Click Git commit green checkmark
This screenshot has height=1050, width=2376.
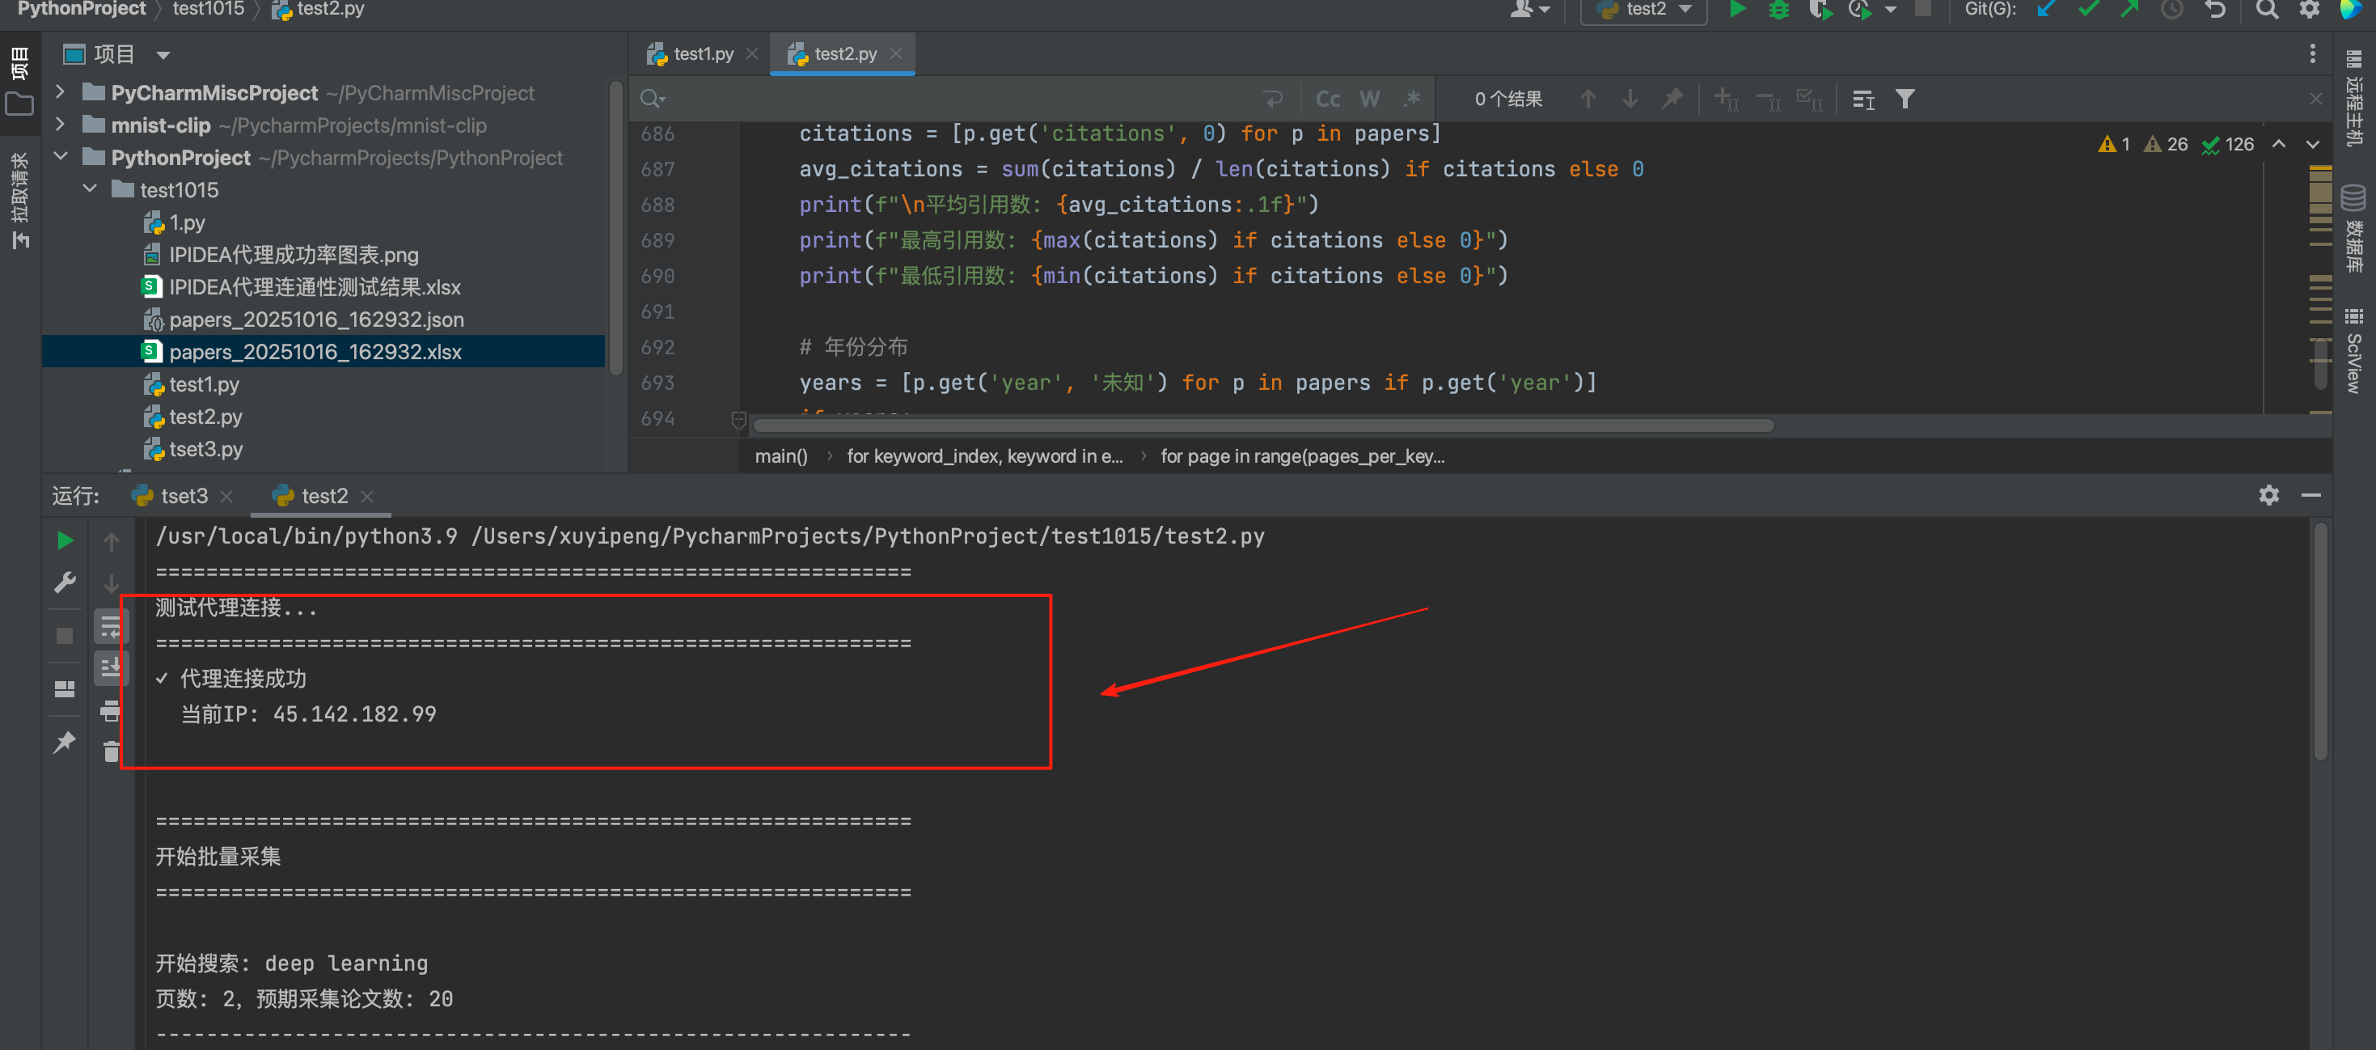pos(2088,11)
